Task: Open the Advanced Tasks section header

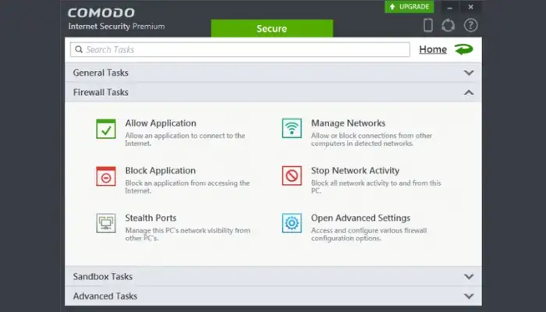Action: pos(273,296)
